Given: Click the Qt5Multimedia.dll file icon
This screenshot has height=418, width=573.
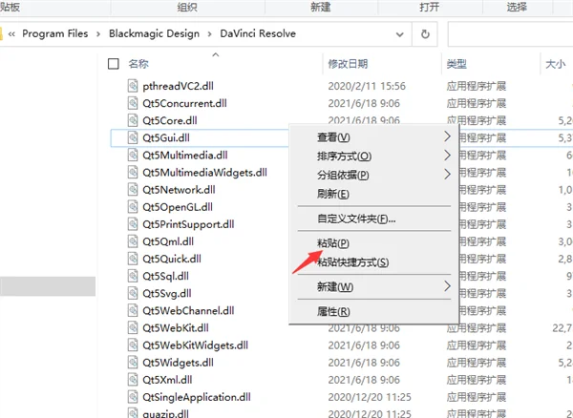Looking at the screenshot, I should pyautogui.click(x=133, y=155).
